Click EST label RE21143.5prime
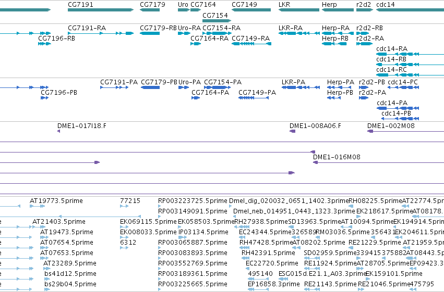This screenshot has height=292, width=444. point(330,284)
